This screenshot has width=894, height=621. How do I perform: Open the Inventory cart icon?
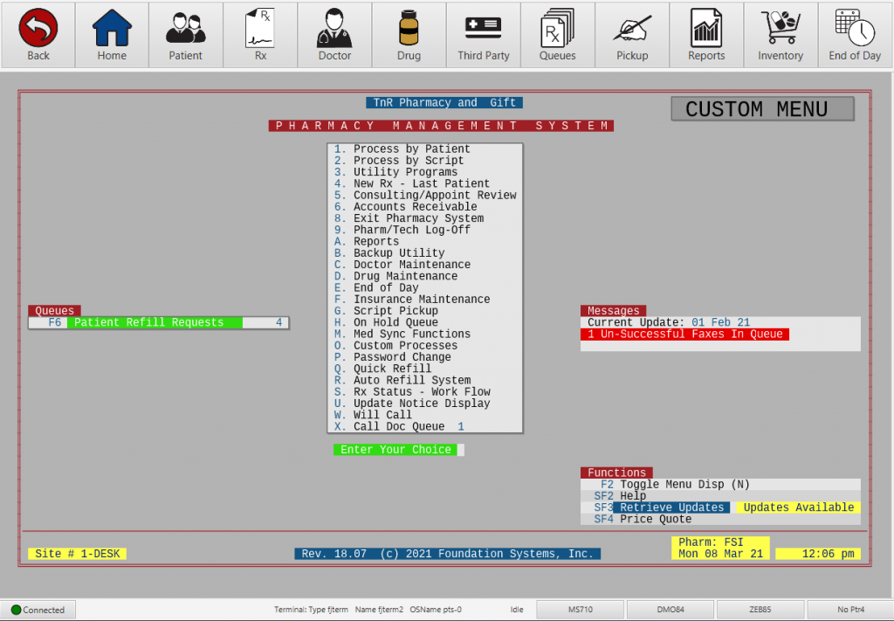click(780, 28)
